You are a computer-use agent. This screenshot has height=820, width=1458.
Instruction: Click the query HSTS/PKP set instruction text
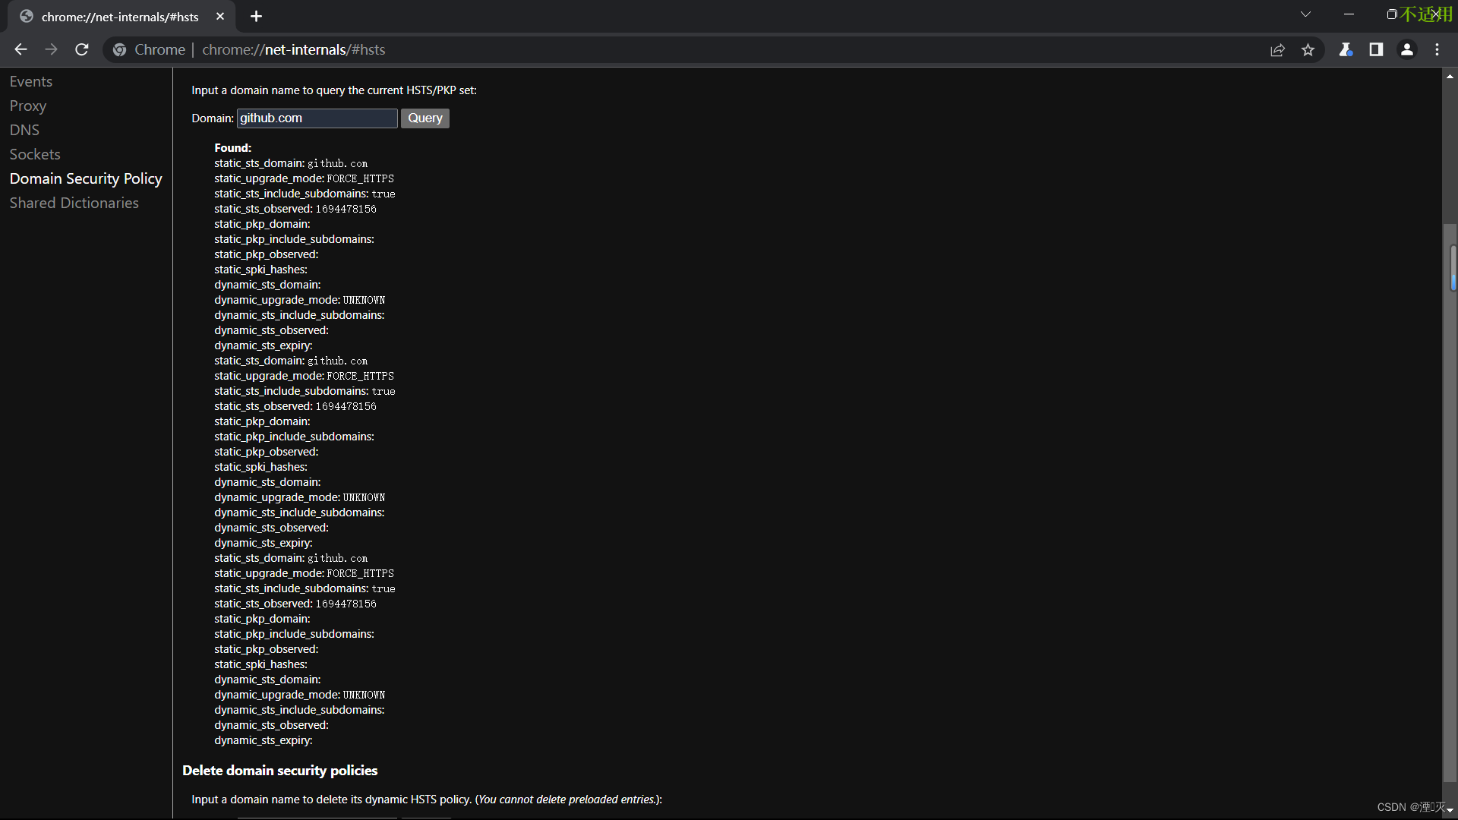pos(334,90)
